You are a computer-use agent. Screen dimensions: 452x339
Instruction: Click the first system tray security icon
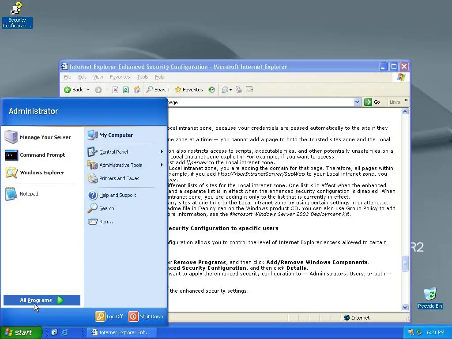pos(411,332)
